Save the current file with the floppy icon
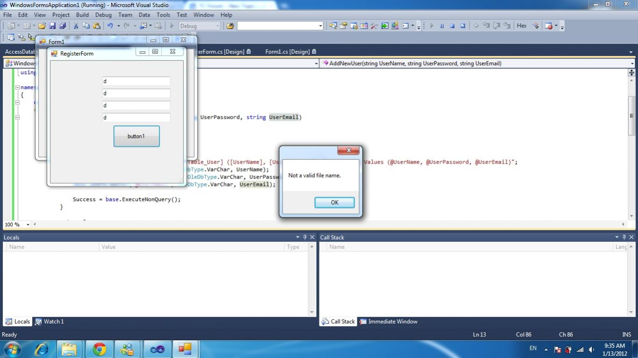This screenshot has width=638, height=358. tap(52, 26)
